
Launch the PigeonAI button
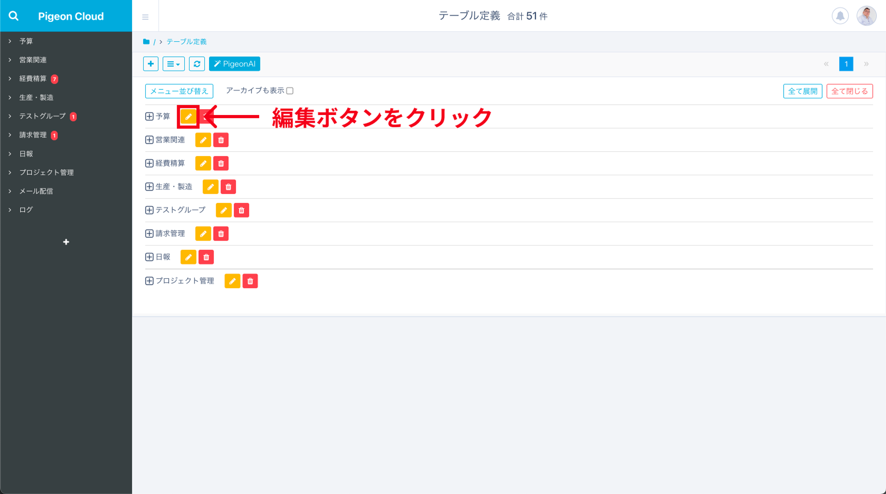click(x=234, y=64)
